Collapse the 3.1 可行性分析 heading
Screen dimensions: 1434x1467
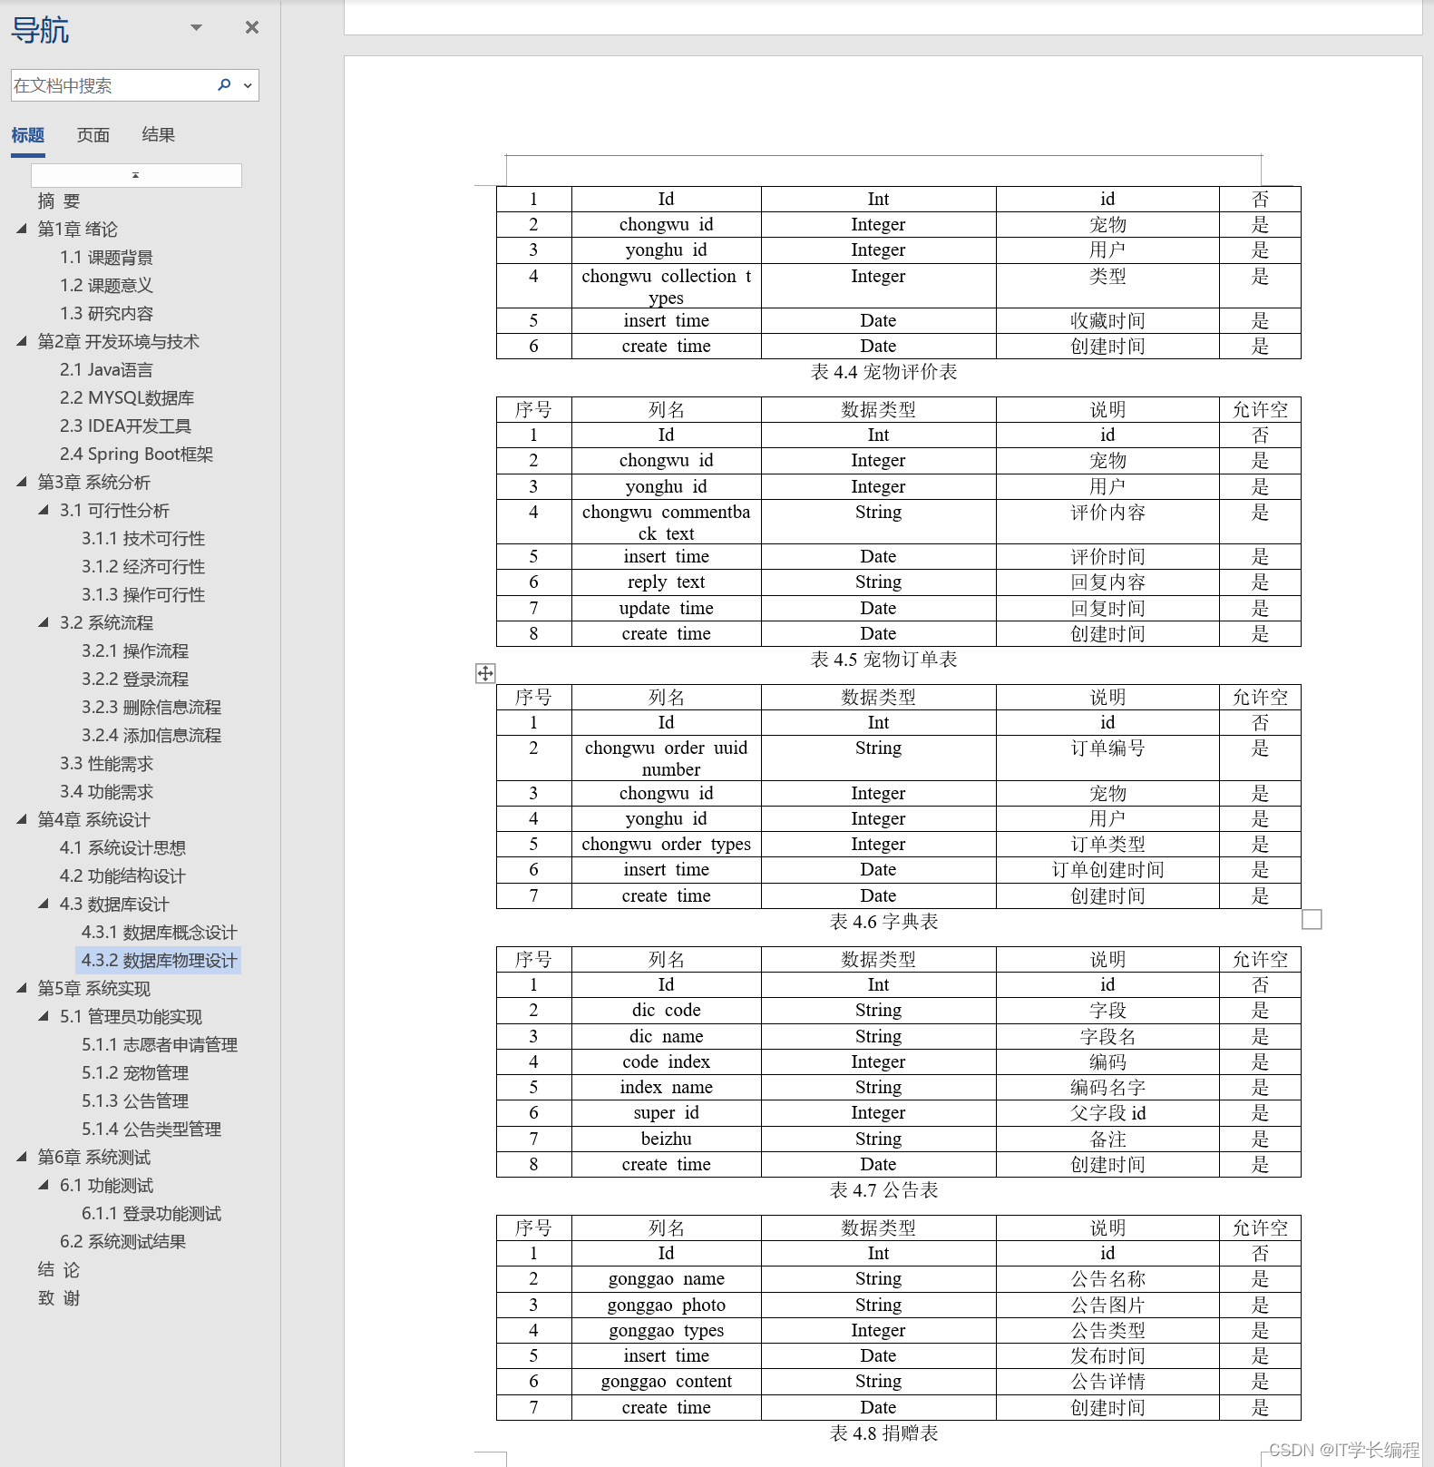43,510
